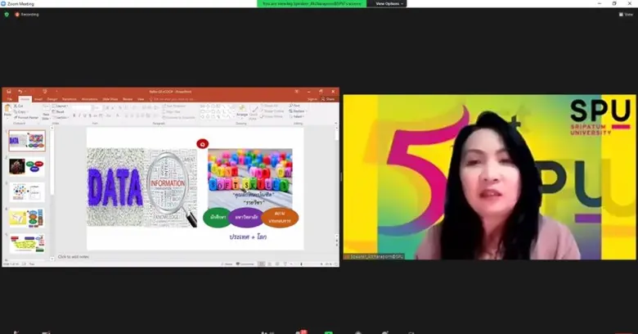
Task: Click the Share button in PowerPoint
Action: [331, 99]
